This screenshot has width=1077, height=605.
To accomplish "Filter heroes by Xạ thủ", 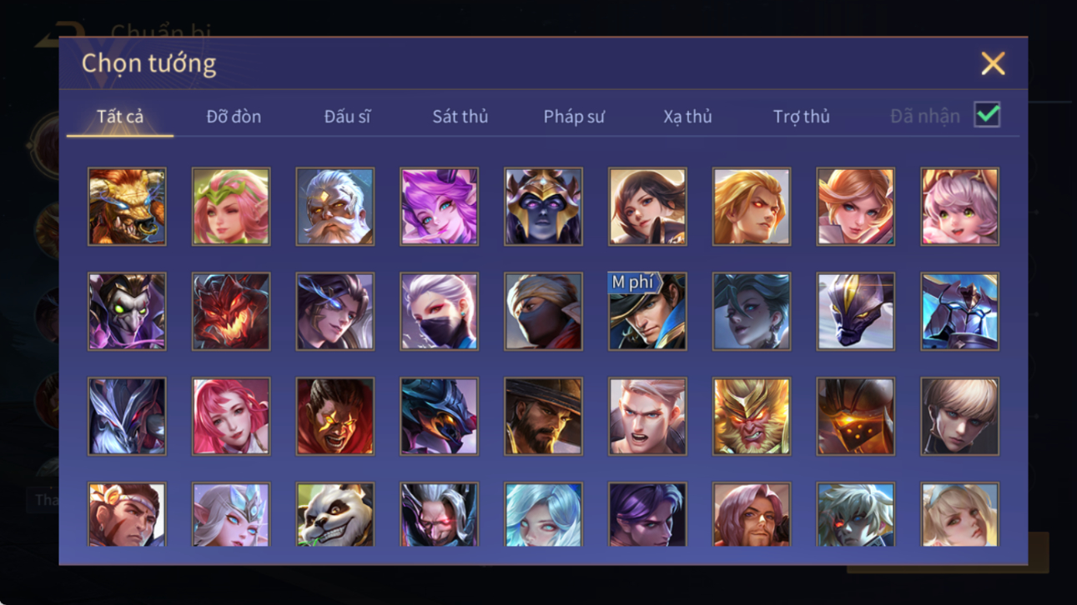I will point(687,117).
